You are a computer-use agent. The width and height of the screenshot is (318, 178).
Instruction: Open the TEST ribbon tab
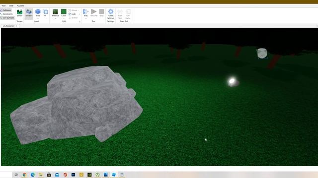(x=3, y=5)
